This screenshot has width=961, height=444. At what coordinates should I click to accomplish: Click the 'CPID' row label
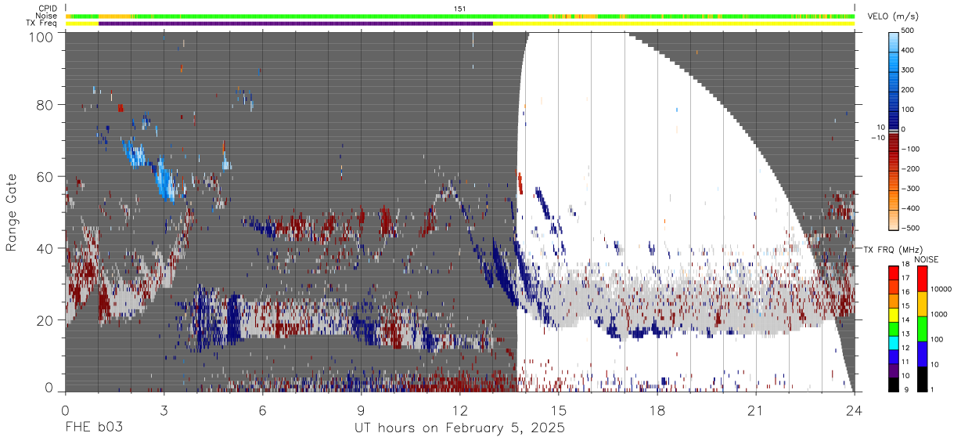pyautogui.click(x=47, y=8)
